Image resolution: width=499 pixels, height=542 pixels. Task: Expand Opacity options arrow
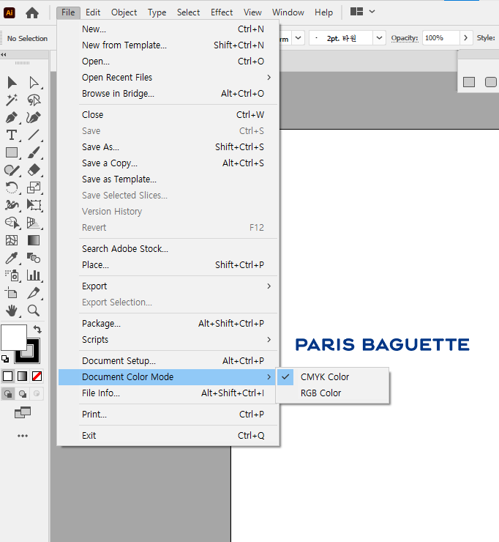point(465,37)
